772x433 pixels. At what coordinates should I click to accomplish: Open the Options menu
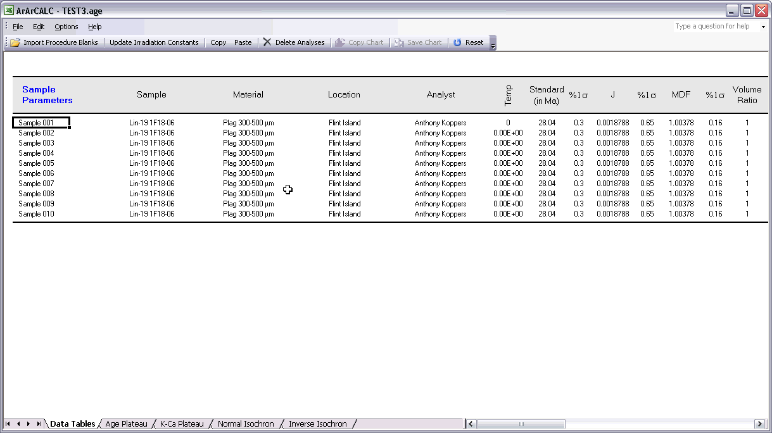(66, 27)
